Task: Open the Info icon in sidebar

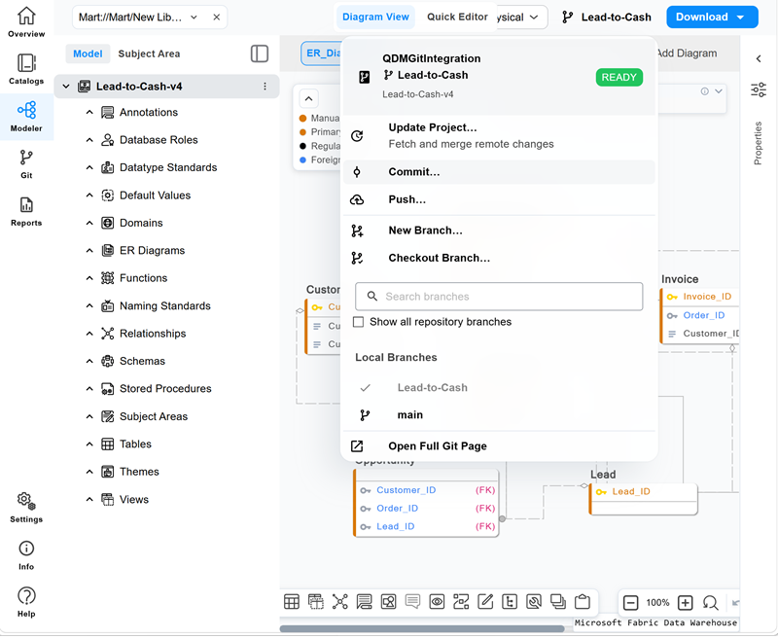Action: pos(26,549)
